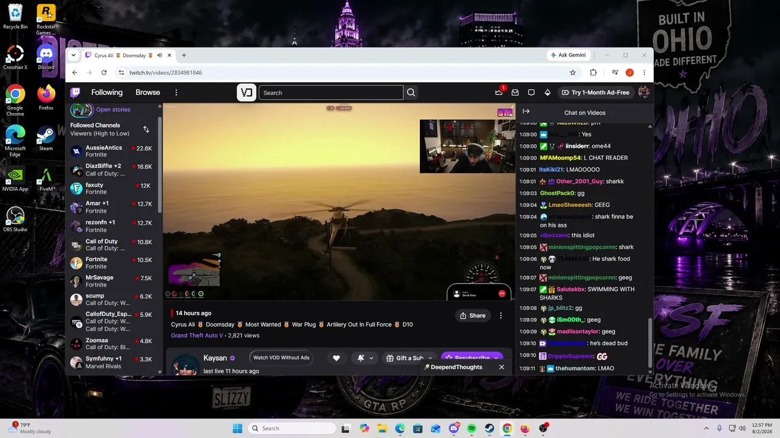
Task: Click thehumantom username in chat
Action: [x=575, y=368]
